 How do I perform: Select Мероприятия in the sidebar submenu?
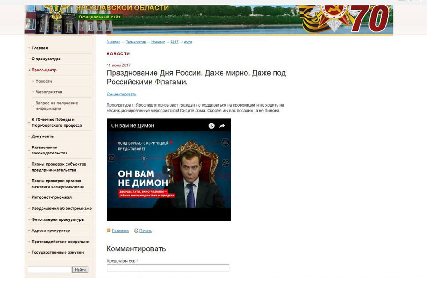pyautogui.click(x=49, y=92)
